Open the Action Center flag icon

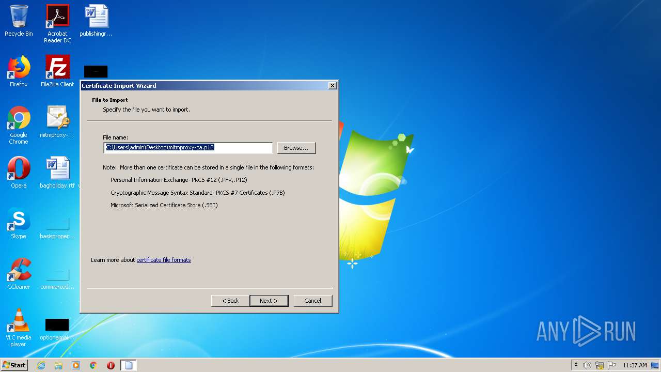(612, 365)
